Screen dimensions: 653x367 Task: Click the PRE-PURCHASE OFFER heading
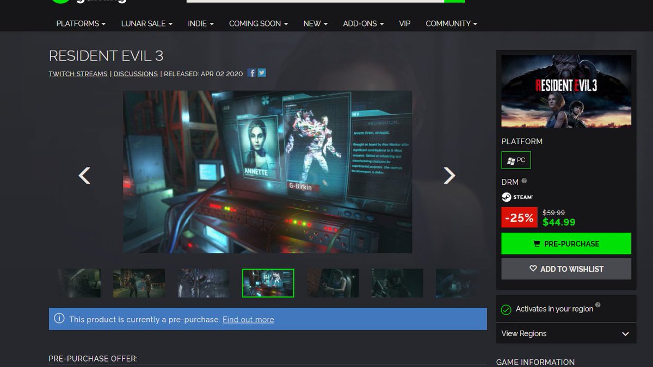tap(93, 359)
